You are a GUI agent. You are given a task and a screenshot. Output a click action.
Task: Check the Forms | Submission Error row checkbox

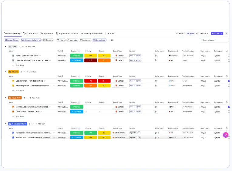(x=229, y=55)
